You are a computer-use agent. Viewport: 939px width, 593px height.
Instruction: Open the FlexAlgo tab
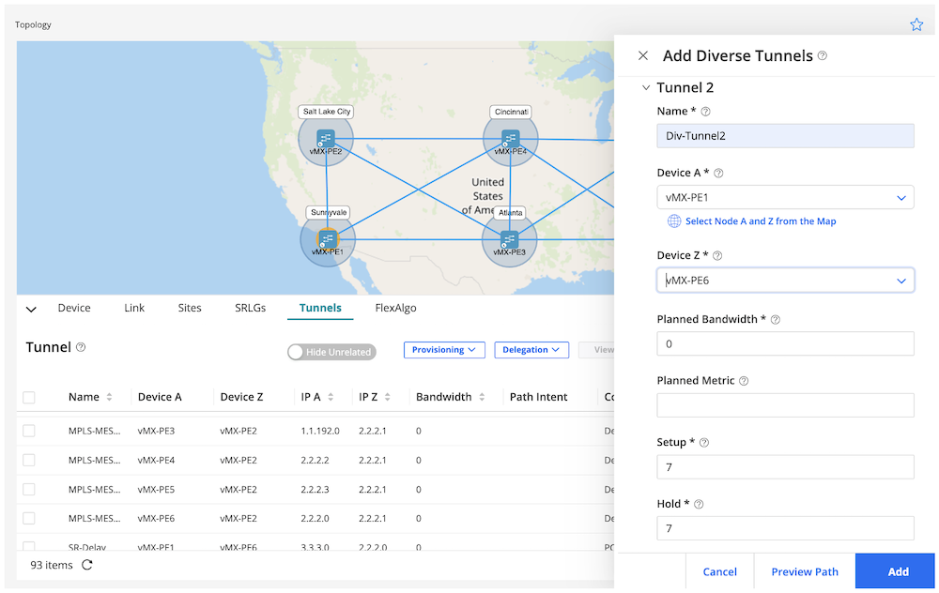pyautogui.click(x=395, y=308)
